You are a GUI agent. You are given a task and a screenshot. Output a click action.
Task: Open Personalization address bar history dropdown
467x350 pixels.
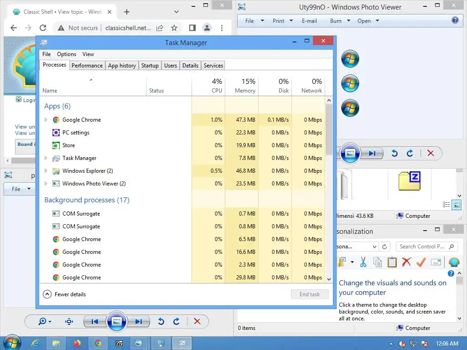coord(375,247)
